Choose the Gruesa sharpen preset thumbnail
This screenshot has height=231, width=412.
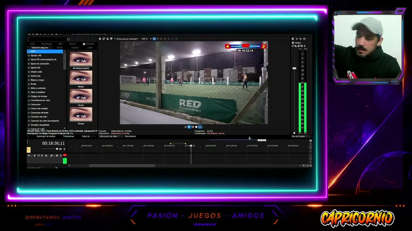[x=81, y=115]
